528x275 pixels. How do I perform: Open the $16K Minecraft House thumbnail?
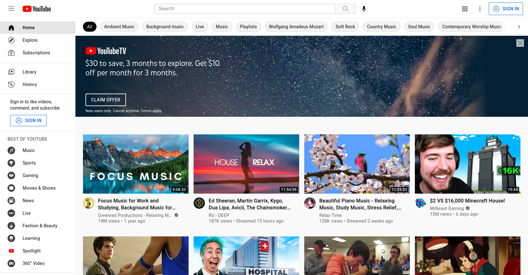[468, 164]
